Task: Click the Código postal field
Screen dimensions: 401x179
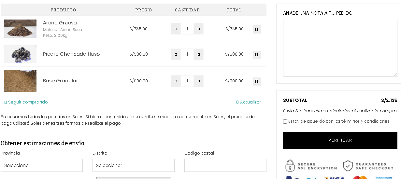Action: (225, 165)
